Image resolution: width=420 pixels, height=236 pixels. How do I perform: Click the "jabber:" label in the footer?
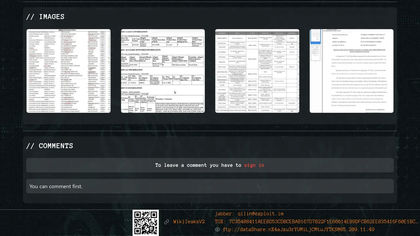[x=225, y=214]
